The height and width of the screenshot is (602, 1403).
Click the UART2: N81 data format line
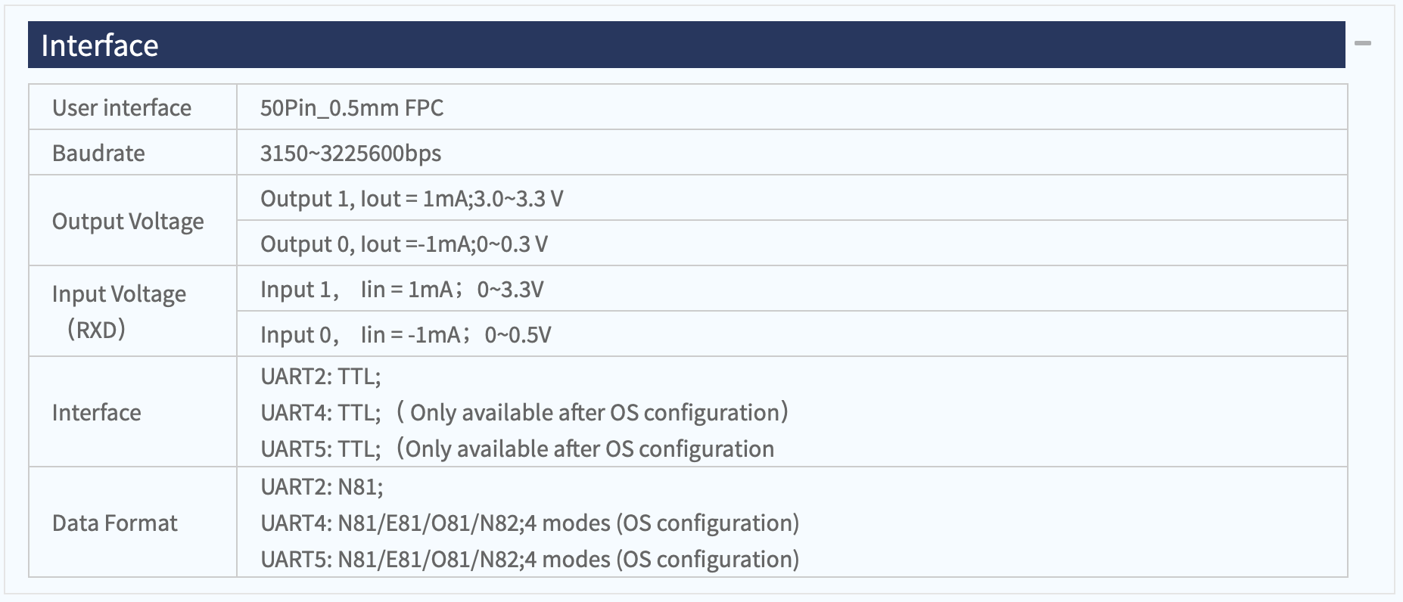coord(322,486)
